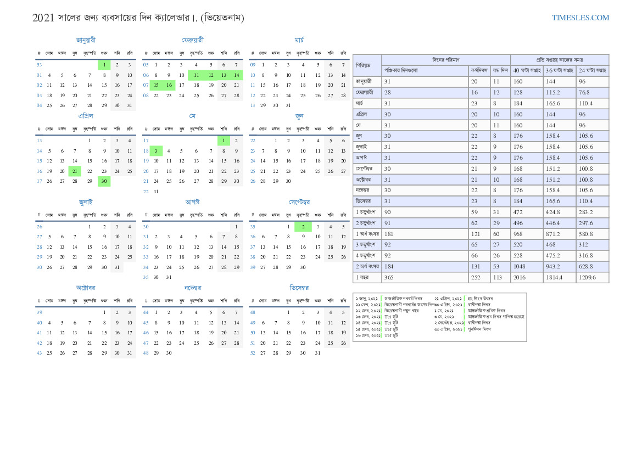642x454 pixels.
Task: Select the 2016 hours value in yearly row
Action: tap(519, 278)
